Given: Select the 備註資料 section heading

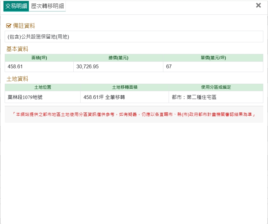Looking at the screenshot, I should tap(24, 26).
